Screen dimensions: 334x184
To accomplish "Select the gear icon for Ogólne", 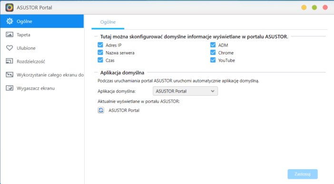I will 10,21.
